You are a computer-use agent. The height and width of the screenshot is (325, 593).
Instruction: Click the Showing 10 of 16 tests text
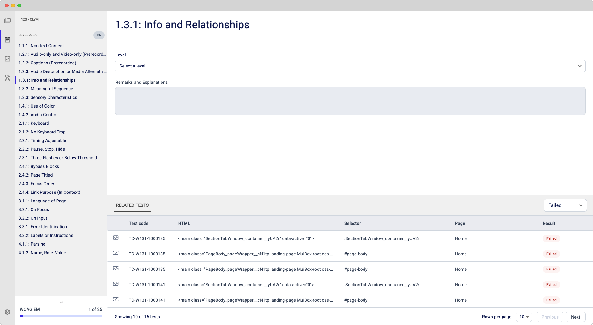coord(137,317)
